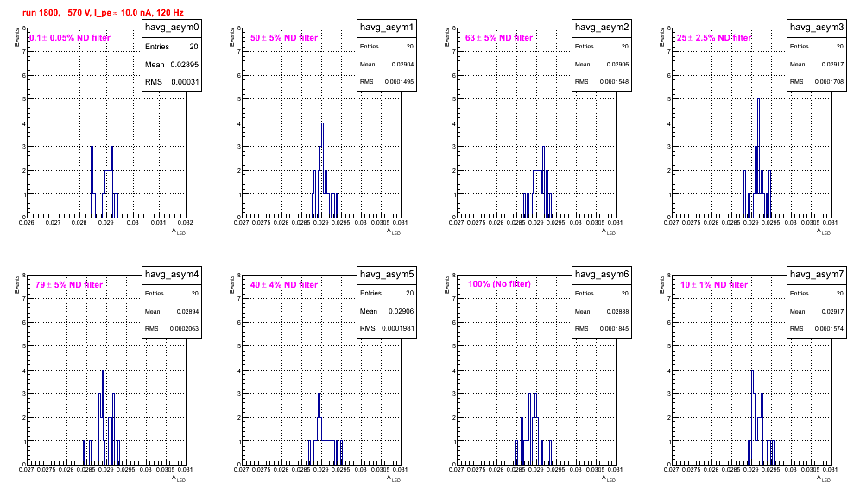860x494 pixels.
Task: Click the 100% (No filter) label
Action: point(499,284)
